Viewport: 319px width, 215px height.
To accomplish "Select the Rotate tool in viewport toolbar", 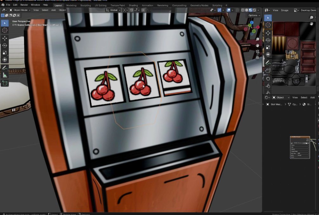I will 5,46.
